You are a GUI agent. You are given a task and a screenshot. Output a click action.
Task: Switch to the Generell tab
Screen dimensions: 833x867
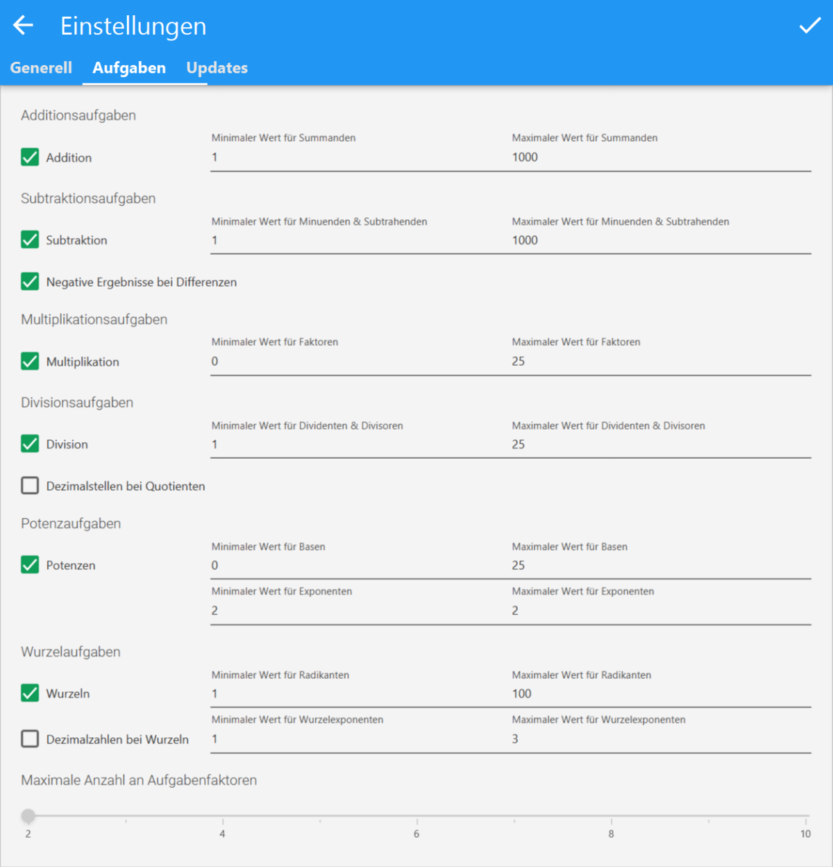tap(41, 68)
